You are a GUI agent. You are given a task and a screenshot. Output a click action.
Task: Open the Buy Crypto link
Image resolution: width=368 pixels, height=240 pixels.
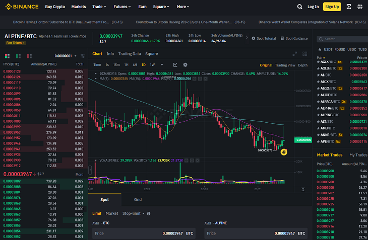pyautogui.click(x=55, y=7)
